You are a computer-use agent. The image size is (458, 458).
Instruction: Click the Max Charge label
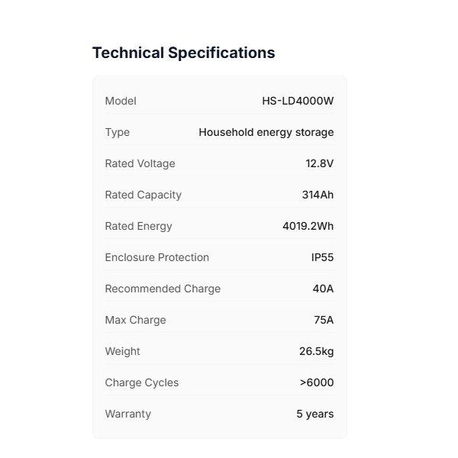point(135,320)
